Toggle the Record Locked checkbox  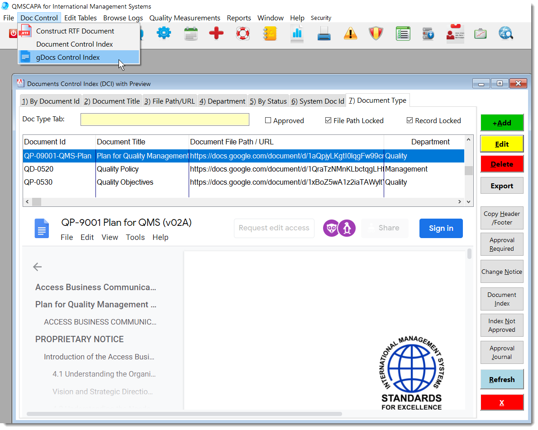[x=410, y=120]
